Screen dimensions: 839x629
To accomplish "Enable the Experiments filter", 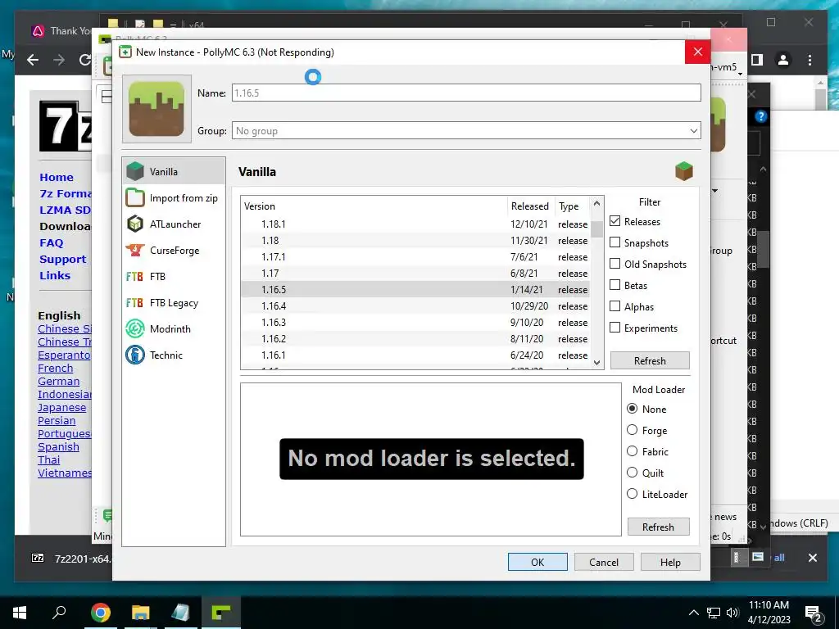I will coord(615,328).
